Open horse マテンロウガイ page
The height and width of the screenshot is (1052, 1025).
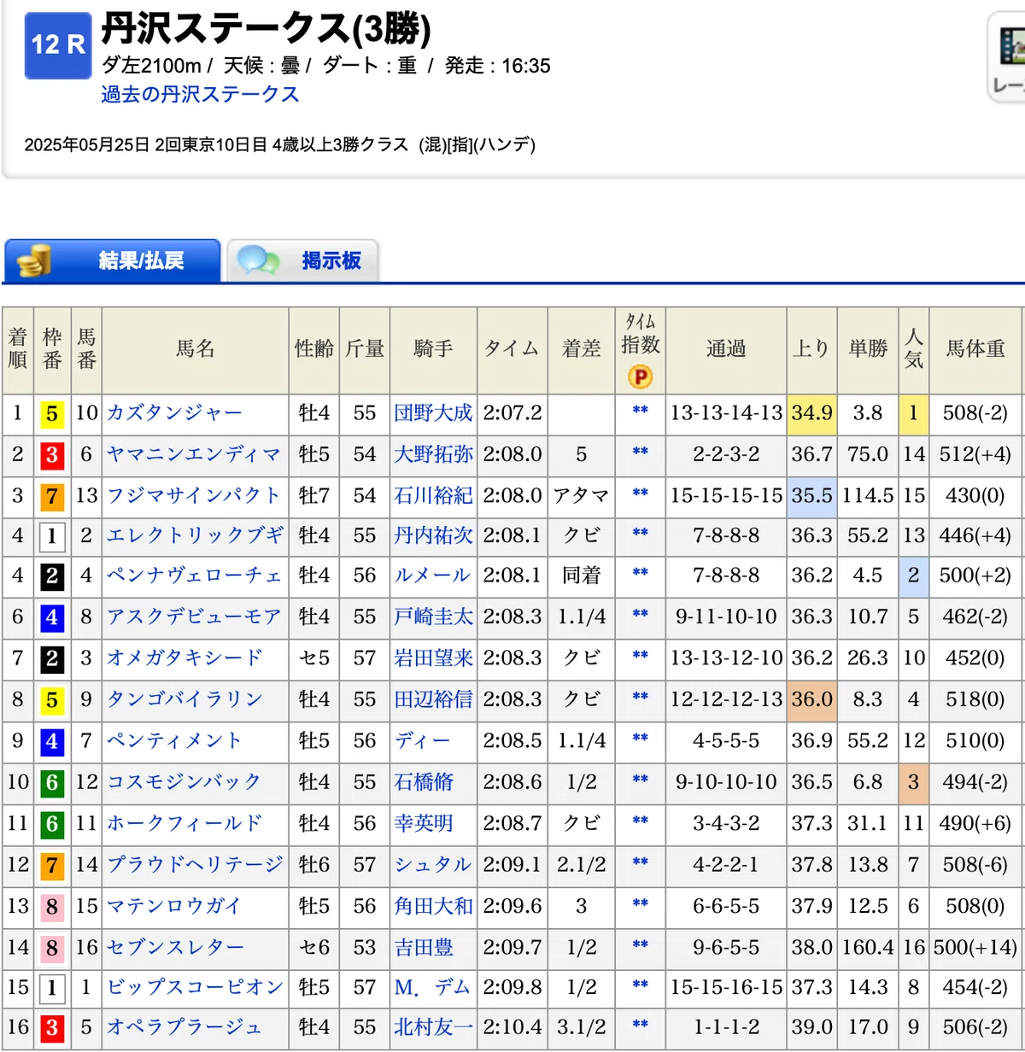(x=174, y=906)
